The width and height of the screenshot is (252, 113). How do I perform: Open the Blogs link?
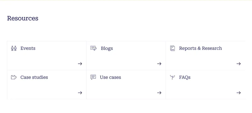107,48
